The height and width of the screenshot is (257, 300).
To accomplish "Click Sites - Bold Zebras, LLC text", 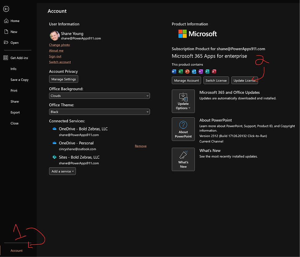I will (x=79, y=157).
